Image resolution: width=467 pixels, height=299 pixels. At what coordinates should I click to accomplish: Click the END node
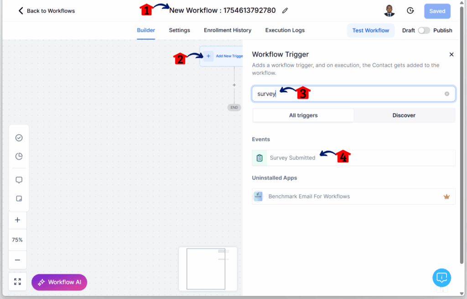(x=234, y=107)
